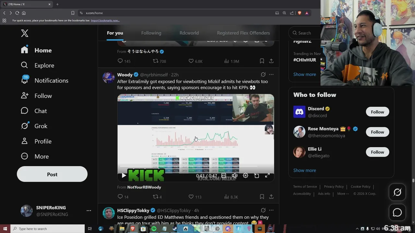Open a new browser tab
The image size is (415, 233).
pos(57,4)
